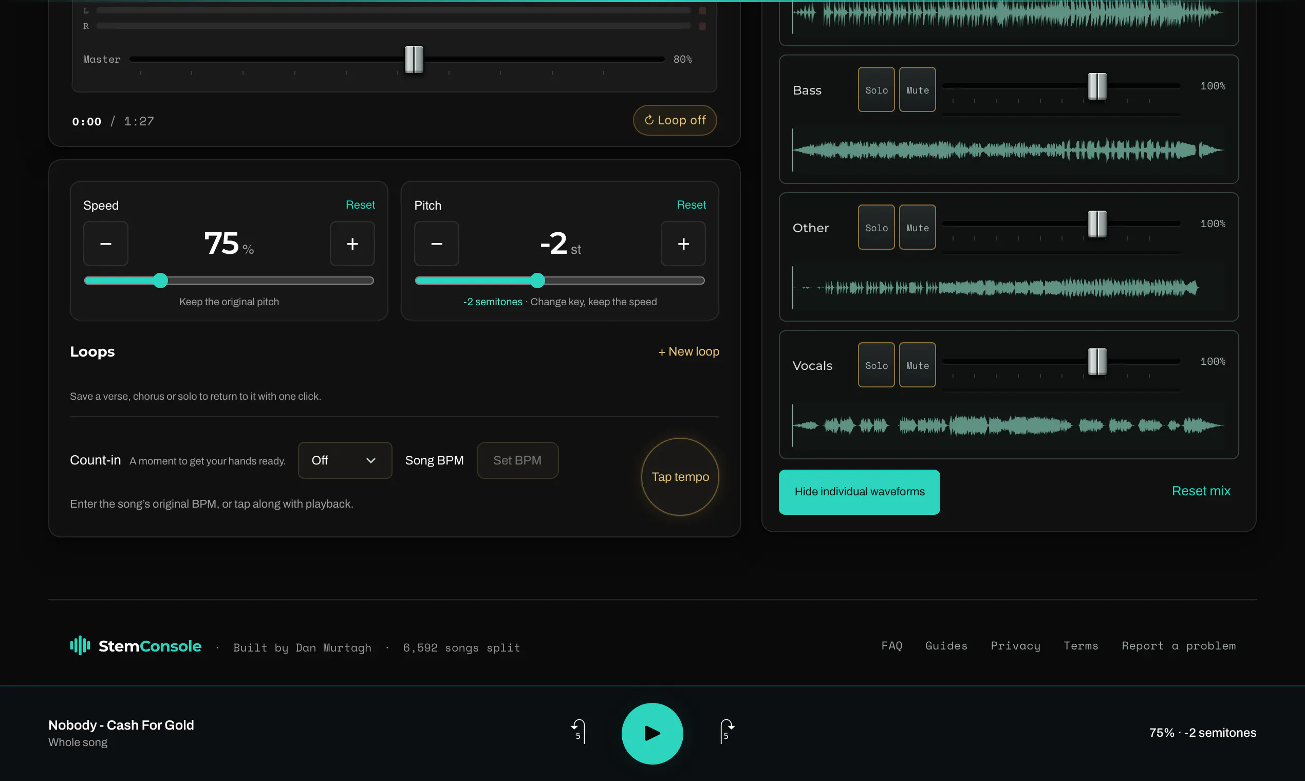Click the Bass volume fader handle
Viewport: 1305px width, 781px height.
click(1097, 86)
